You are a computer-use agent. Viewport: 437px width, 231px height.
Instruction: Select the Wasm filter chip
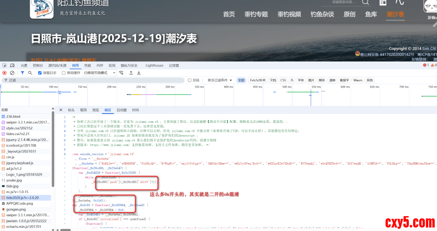(357, 80)
